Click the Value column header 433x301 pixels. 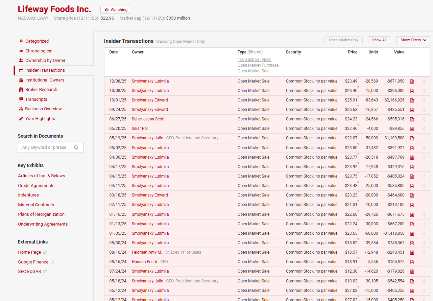click(399, 52)
